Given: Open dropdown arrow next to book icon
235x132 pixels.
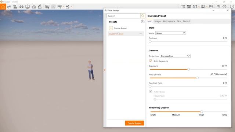Looking at the screenshot, I should 207,7.
